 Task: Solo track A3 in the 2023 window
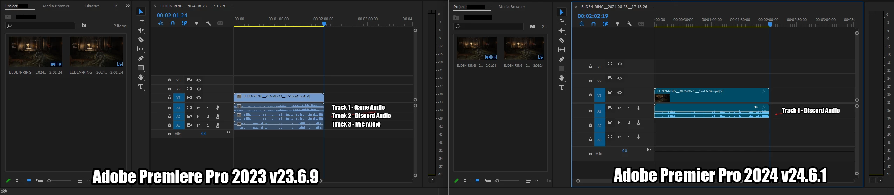pyautogui.click(x=208, y=125)
